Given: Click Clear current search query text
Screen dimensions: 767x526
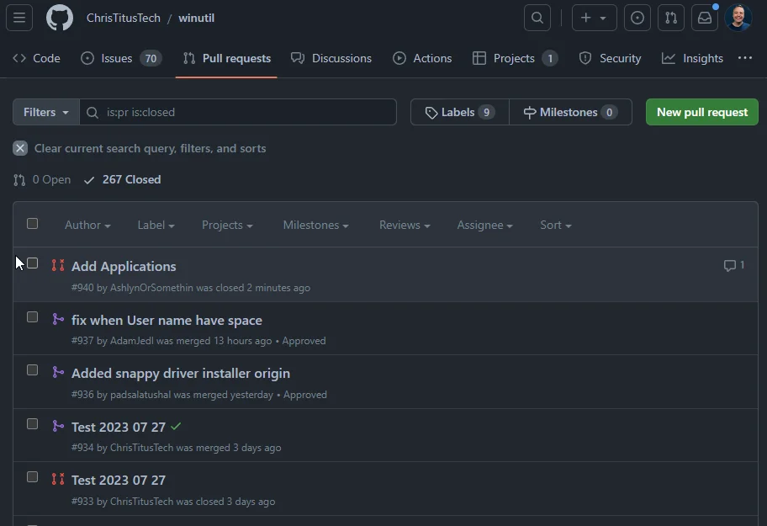Looking at the screenshot, I should coord(151,148).
